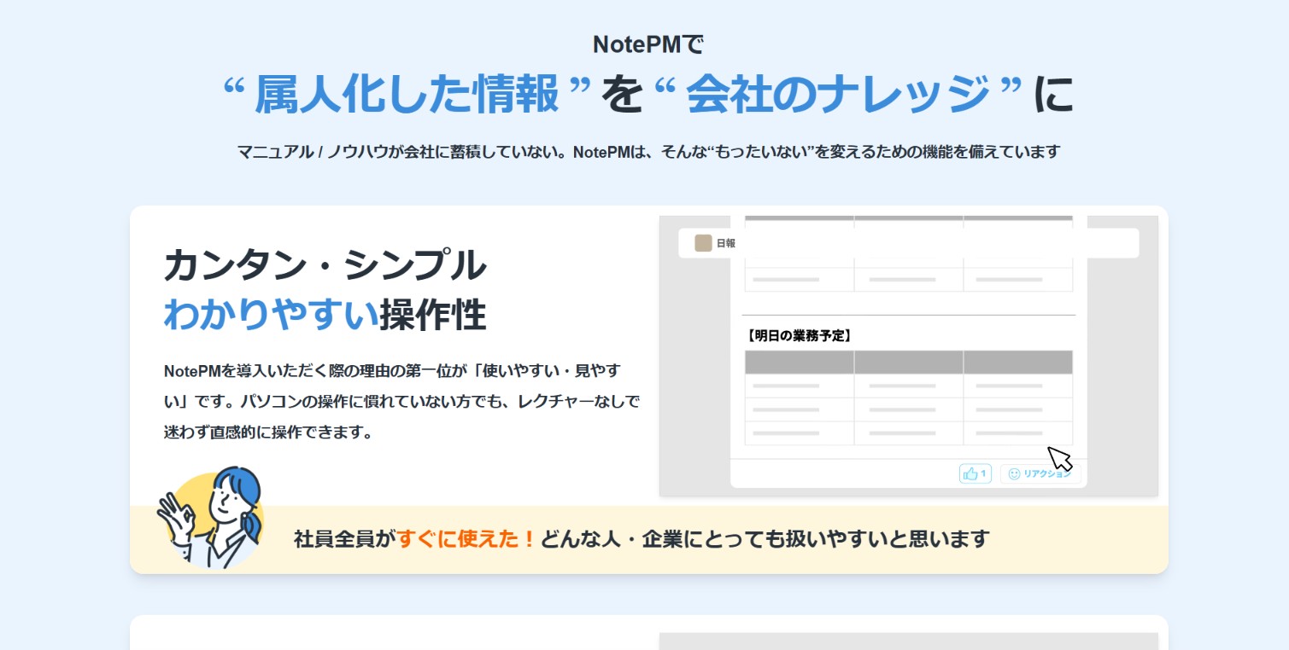Click the blue text わかりやすい
The image size is (1289, 650).
271,315
